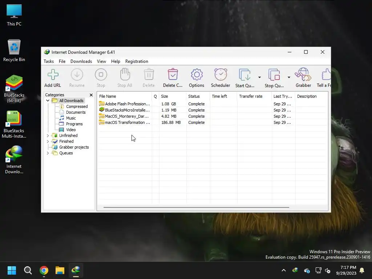This screenshot has height=279, width=372.
Task: Select the Music category
Action: pos(71,118)
